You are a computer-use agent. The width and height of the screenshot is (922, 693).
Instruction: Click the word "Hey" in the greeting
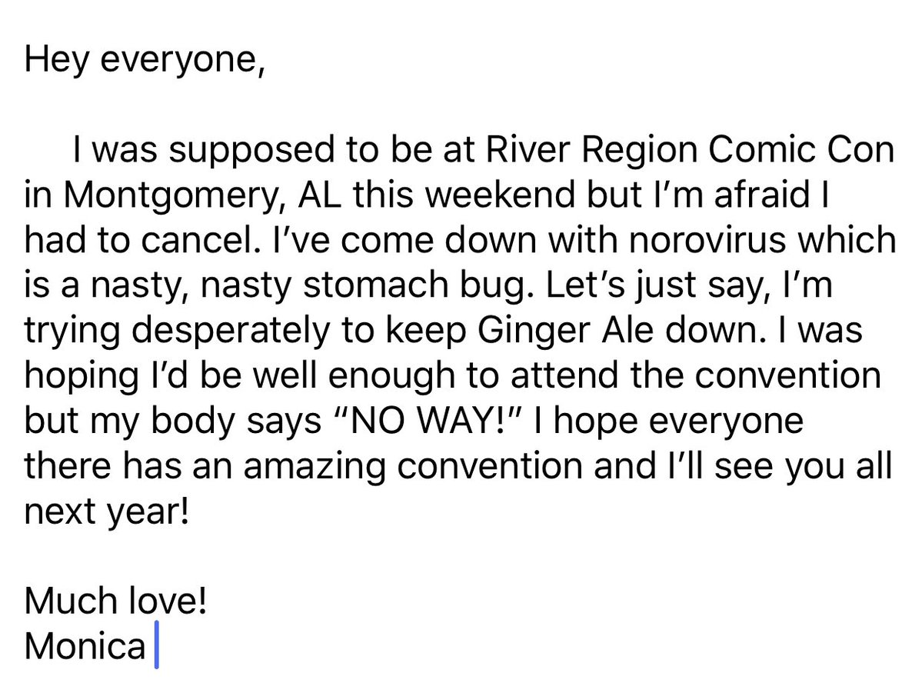56,60
